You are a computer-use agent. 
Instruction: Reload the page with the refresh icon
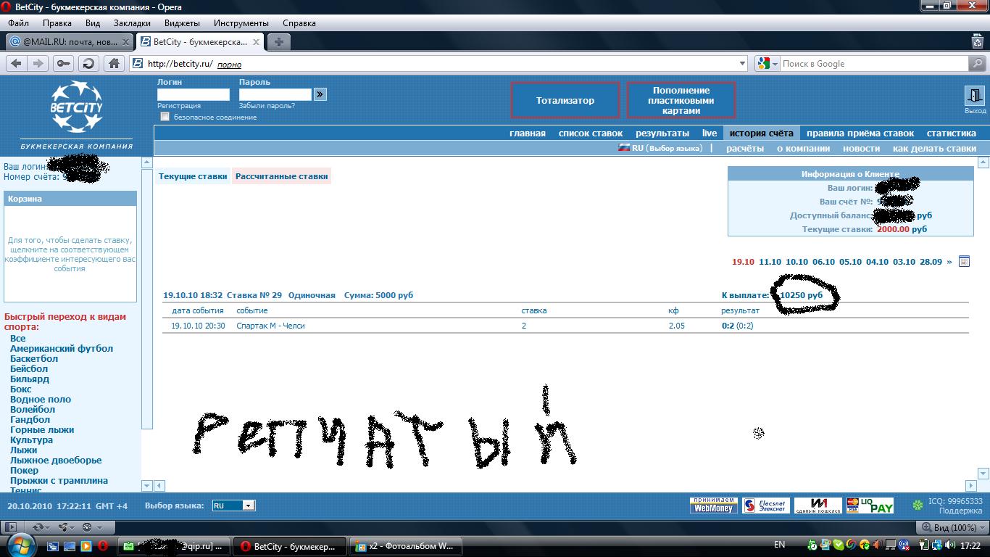(x=88, y=64)
